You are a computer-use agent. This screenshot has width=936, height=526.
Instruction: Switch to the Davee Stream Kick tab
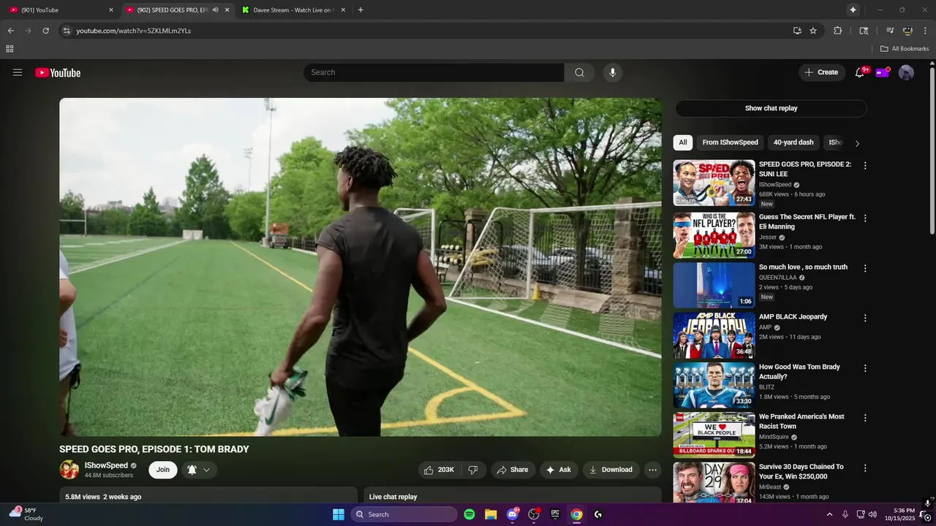click(x=292, y=10)
